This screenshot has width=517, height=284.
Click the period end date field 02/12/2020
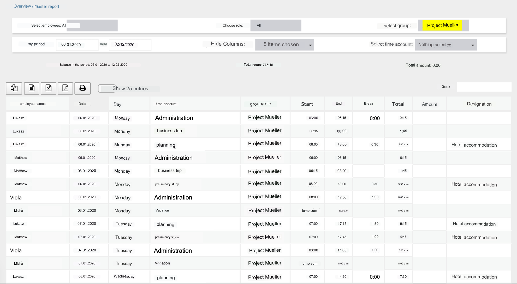pyautogui.click(x=130, y=45)
